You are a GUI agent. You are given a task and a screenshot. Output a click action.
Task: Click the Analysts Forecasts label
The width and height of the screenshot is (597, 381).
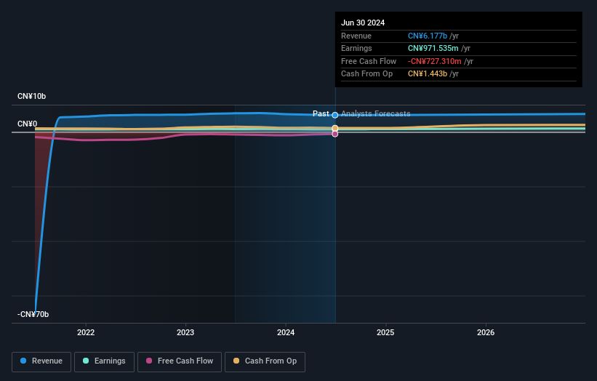pyautogui.click(x=376, y=113)
